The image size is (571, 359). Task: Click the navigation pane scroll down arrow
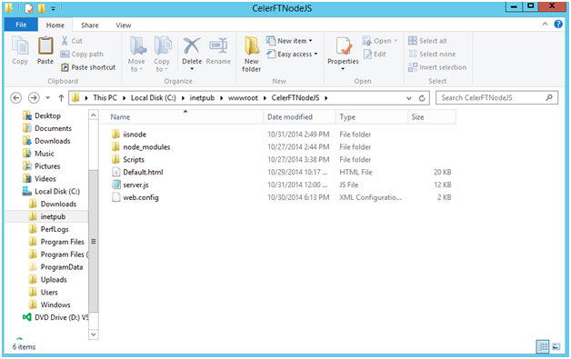pyautogui.click(x=94, y=334)
